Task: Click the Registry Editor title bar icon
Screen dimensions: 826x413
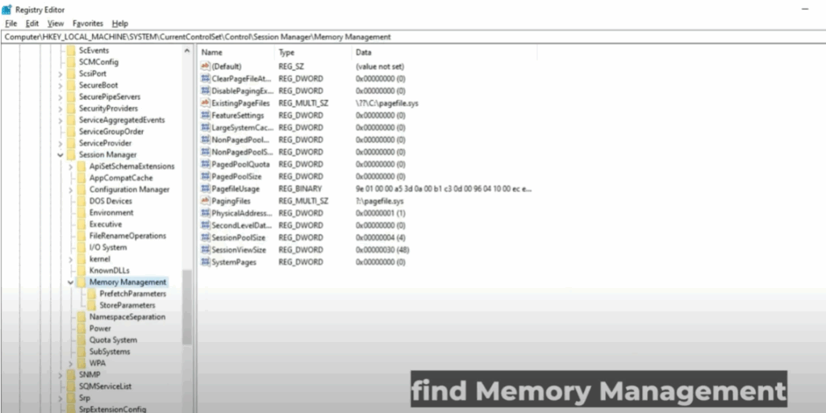Action: pyautogui.click(x=6, y=10)
